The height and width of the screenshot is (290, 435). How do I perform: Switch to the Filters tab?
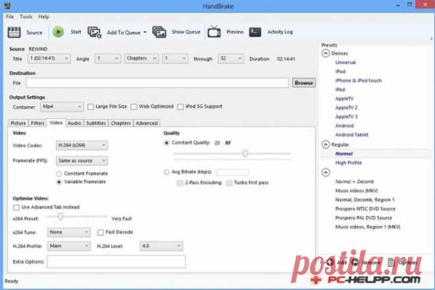click(38, 123)
